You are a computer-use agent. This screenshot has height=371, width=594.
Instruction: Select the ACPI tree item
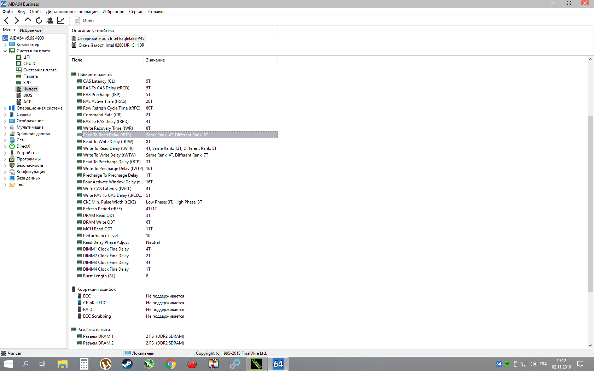[x=28, y=102]
